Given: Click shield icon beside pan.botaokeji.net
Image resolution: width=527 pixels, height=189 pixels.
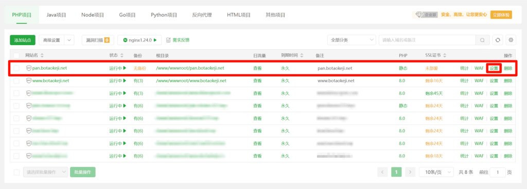Looking at the screenshot, I should [29, 68].
